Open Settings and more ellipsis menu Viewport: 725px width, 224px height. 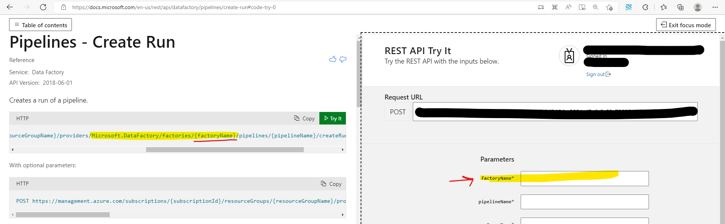tap(715, 7)
